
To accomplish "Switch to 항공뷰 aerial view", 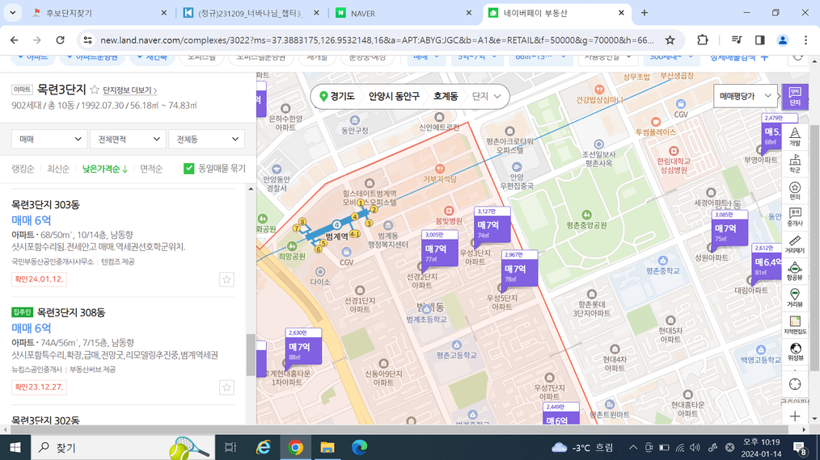I will pyautogui.click(x=795, y=271).
